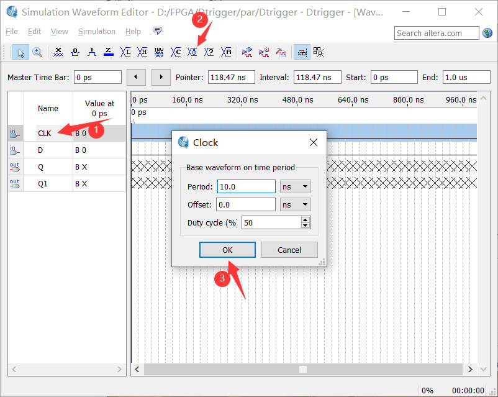Click the Start time field
Image resolution: width=498 pixels, height=397 pixels.
[x=394, y=77]
